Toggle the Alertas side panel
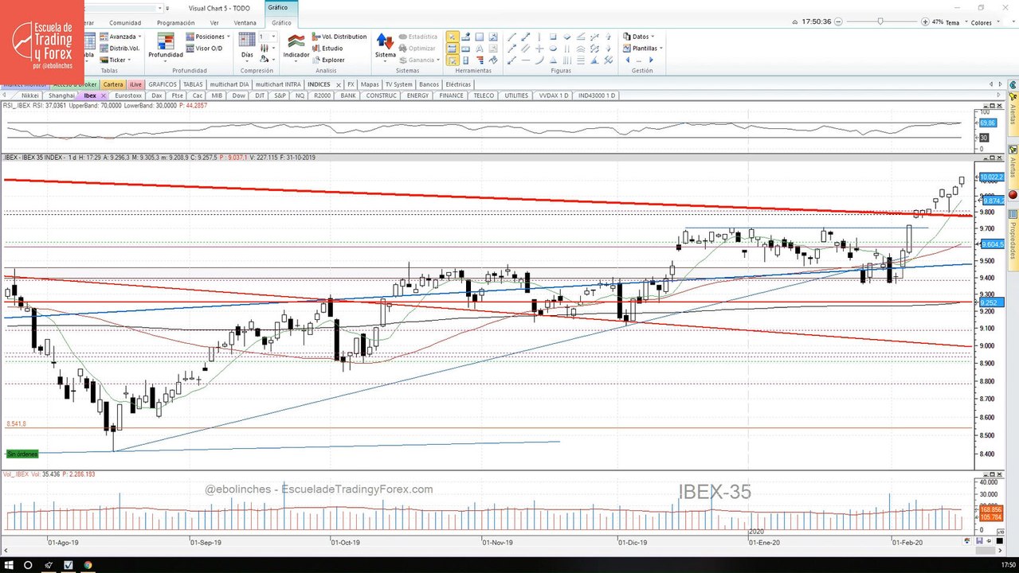This screenshot has height=573, width=1019. click(1013, 115)
